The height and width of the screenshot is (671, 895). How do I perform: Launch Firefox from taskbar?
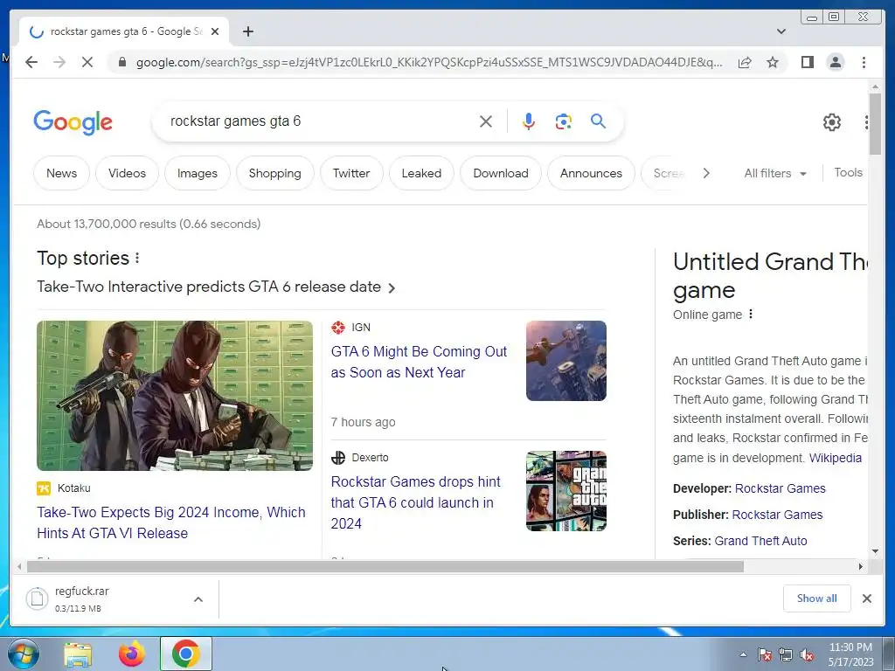point(131,654)
